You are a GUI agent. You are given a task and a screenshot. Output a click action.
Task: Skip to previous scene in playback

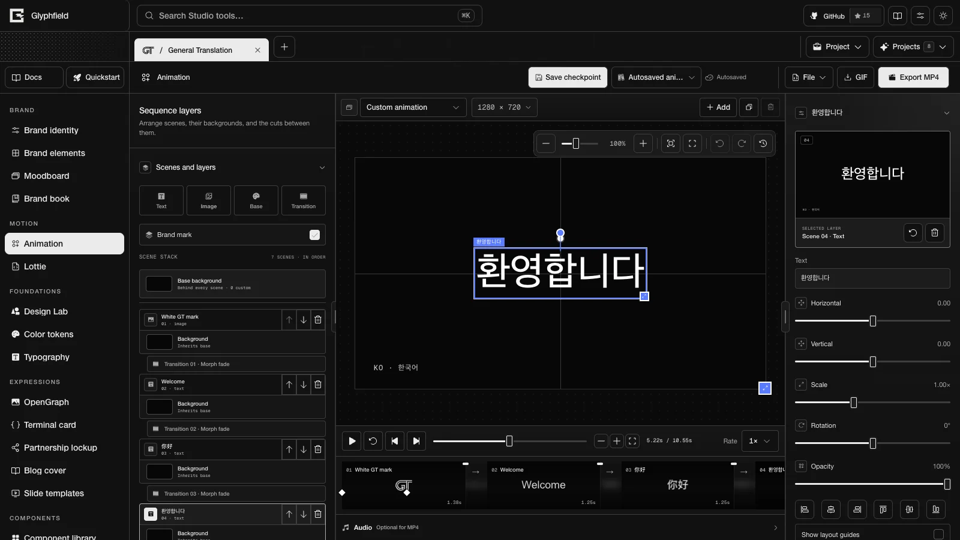coord(394,441)
